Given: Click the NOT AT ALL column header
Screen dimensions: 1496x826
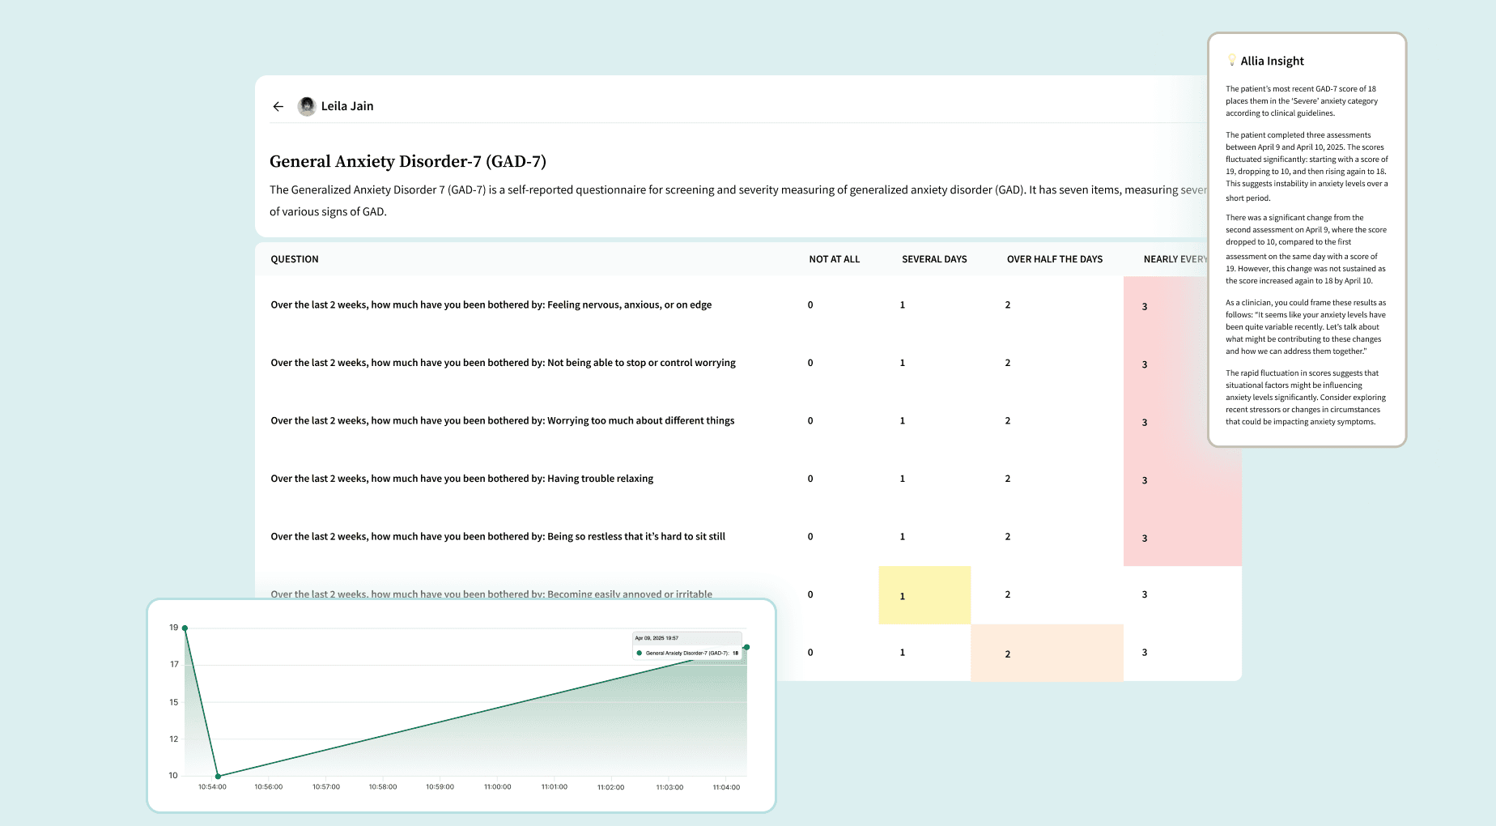Looking at the screenshot, I should 835,259.
